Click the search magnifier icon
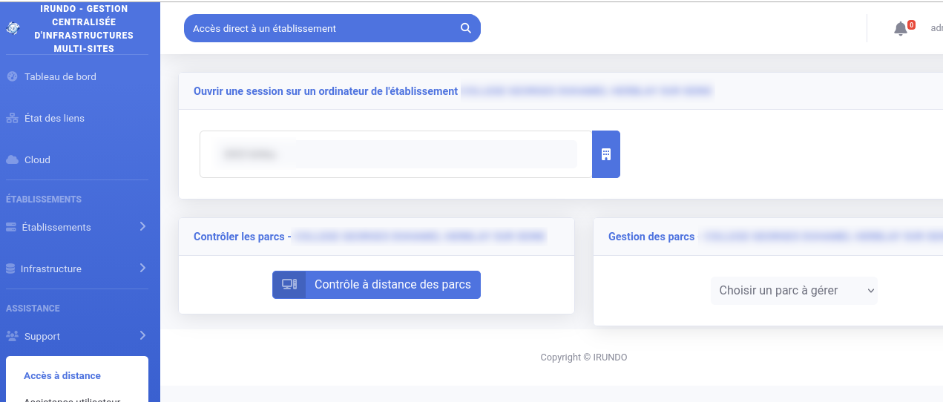The width and height of the screenshot is (943, 402). (x=466, y=28)
